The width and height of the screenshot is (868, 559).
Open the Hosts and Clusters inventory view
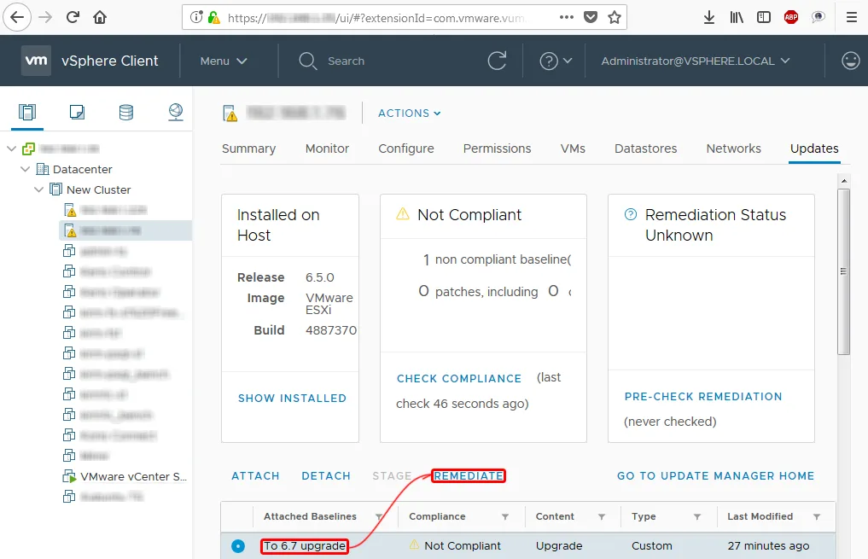27,113
